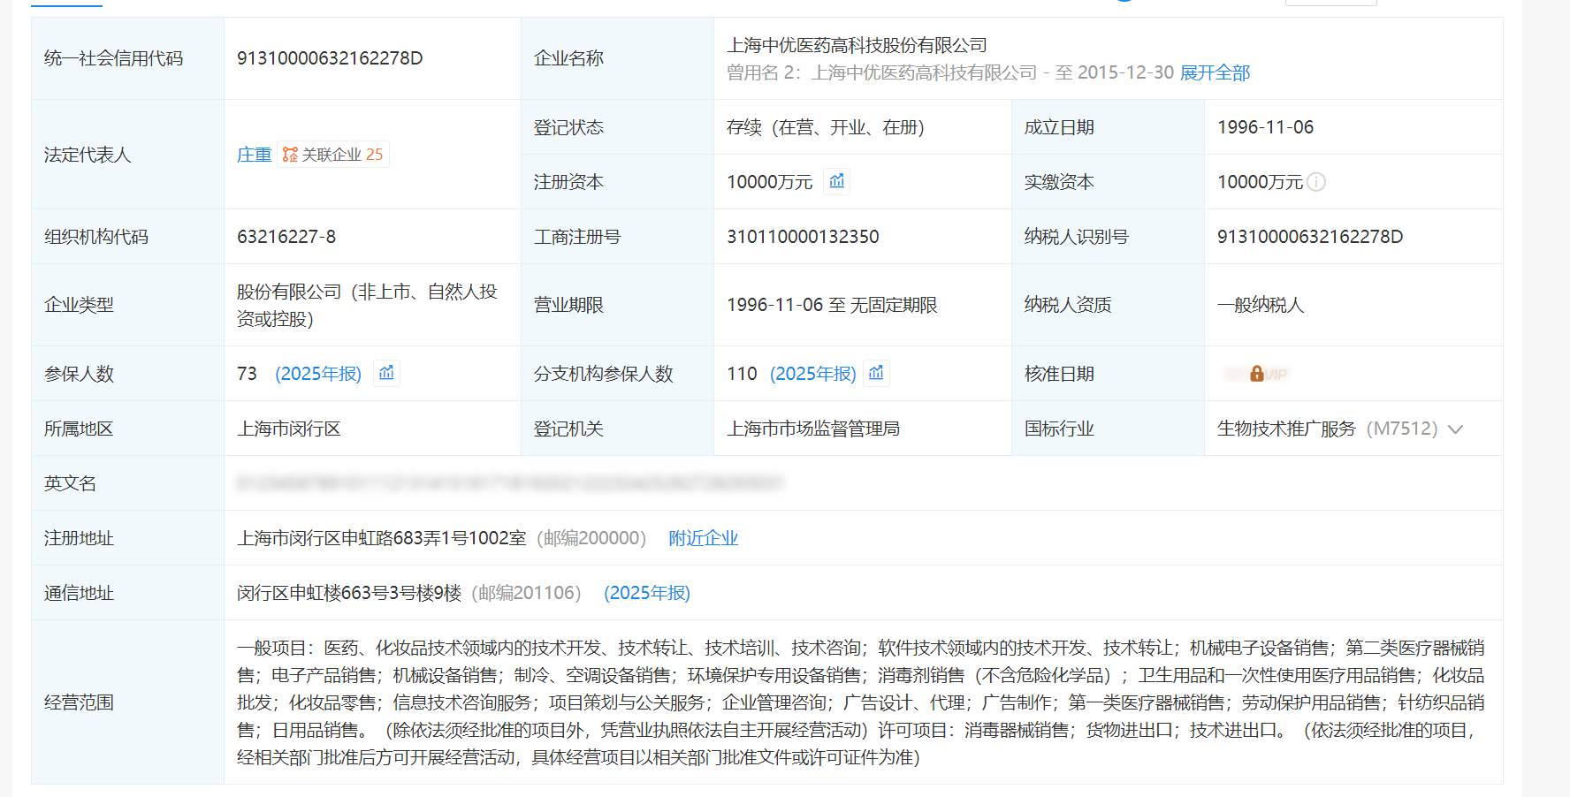
Task: Select the 经营范围 business scope paragraph
Action: [x=861, y=702]
